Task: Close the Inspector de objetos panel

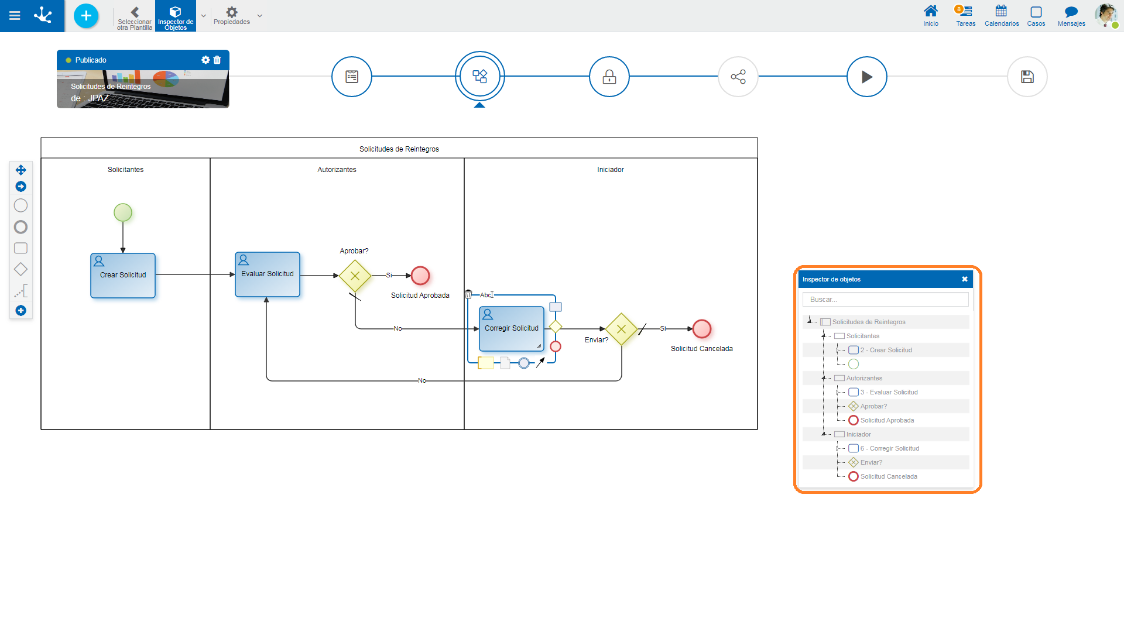Action: pos(965,279)
